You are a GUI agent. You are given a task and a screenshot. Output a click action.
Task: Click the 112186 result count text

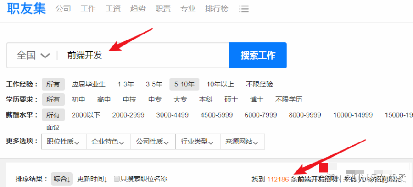[278, 180]
